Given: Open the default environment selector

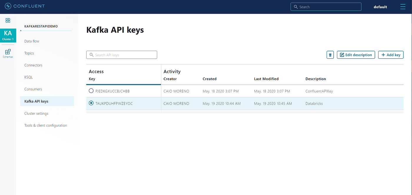Looking at the screenshot, I should [380, 7].
